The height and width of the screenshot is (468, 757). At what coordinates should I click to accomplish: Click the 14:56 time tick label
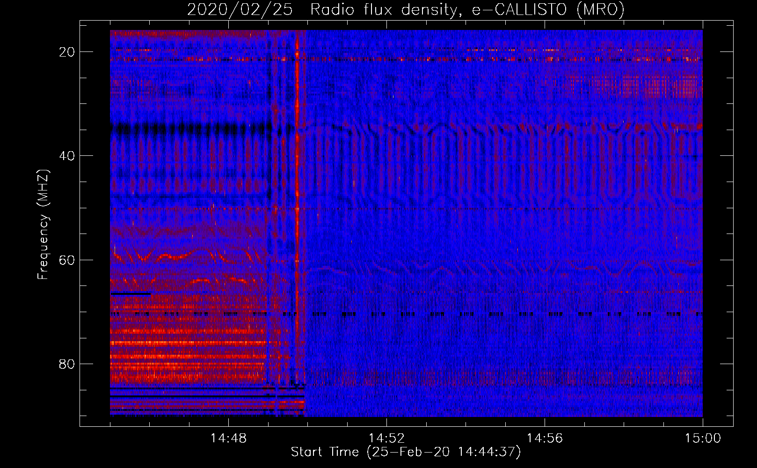pyautogui.click(x=545, y=439)
